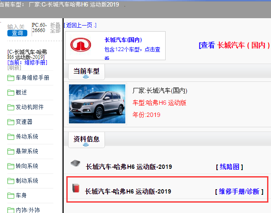Click folder icon next to 车身维修手册

(11, 78)
